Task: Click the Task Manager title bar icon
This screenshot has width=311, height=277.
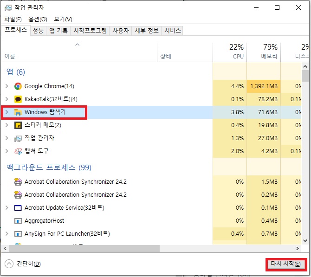Action: [8, 8]
